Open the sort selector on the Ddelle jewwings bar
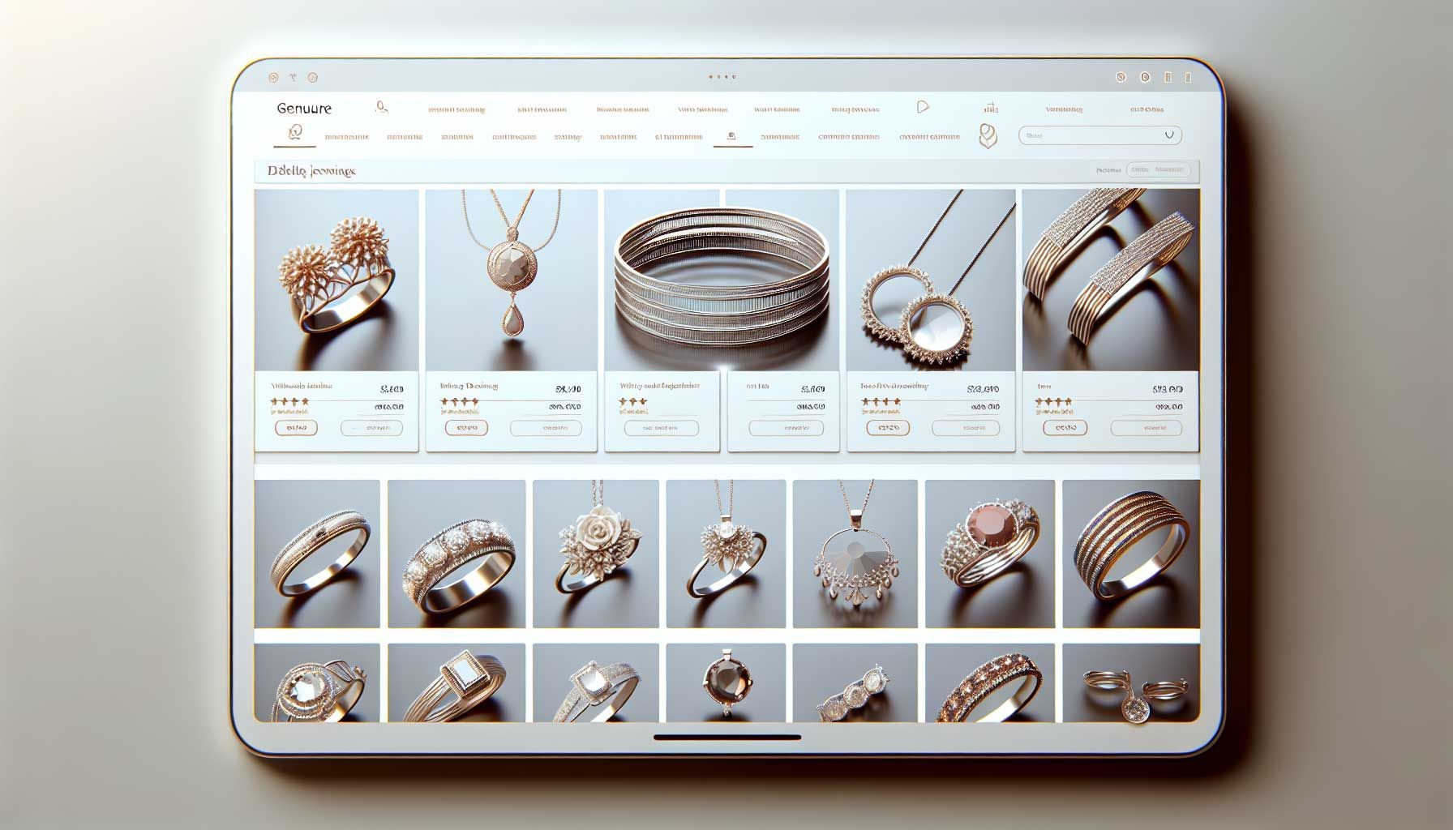This screenshot has width=1453, height=830. [x=1158, y=170]
